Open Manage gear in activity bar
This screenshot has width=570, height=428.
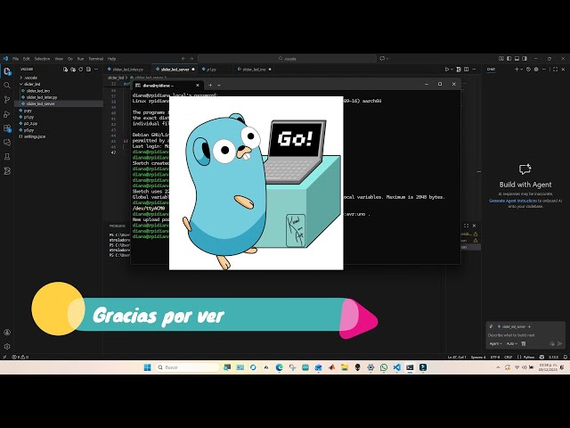[7, 347]
